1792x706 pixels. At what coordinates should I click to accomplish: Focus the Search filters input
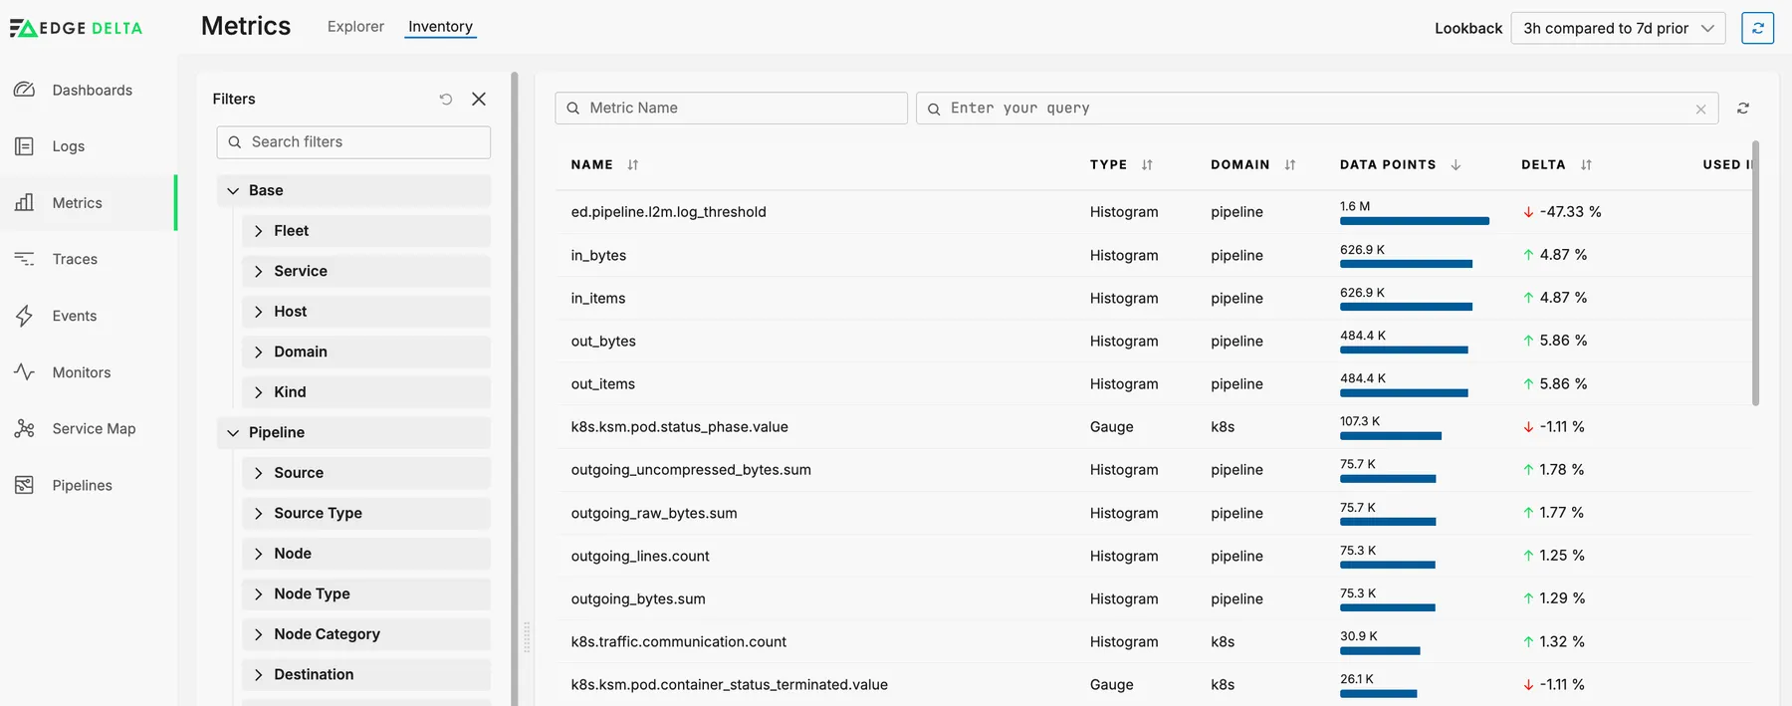(353, 142)
